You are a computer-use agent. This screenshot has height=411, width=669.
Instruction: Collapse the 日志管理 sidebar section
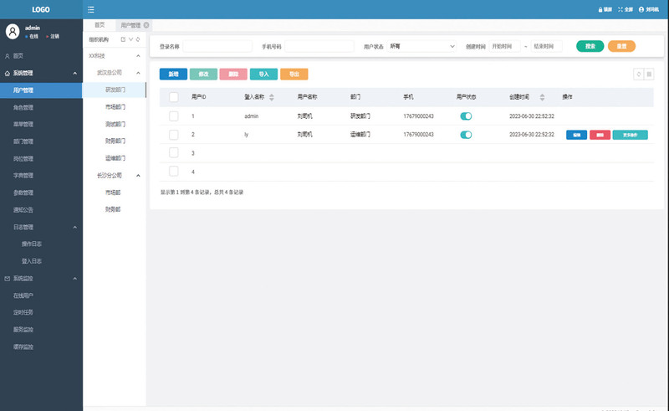pyautogui.click(x=74, y=227)
